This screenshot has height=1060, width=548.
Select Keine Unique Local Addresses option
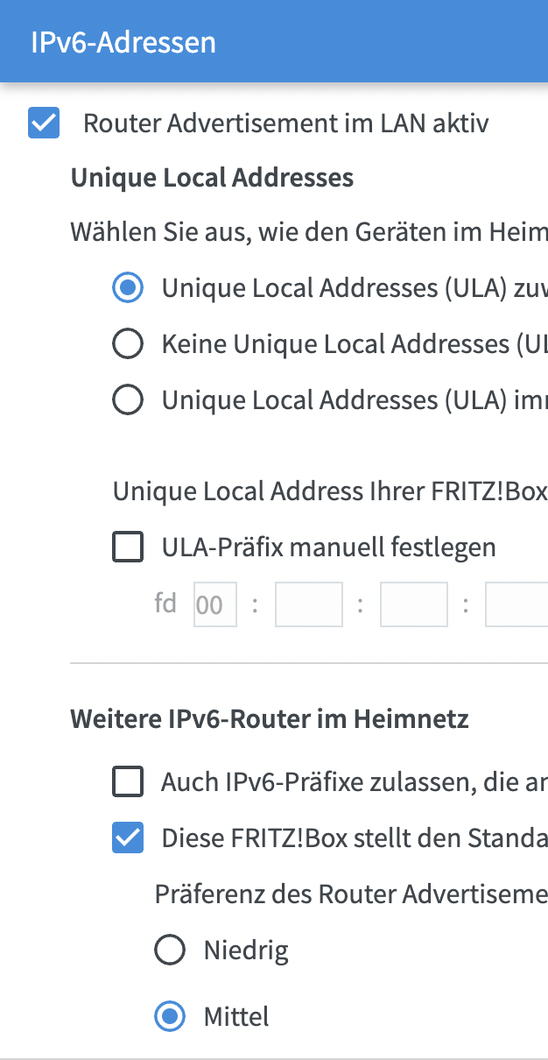129,345
